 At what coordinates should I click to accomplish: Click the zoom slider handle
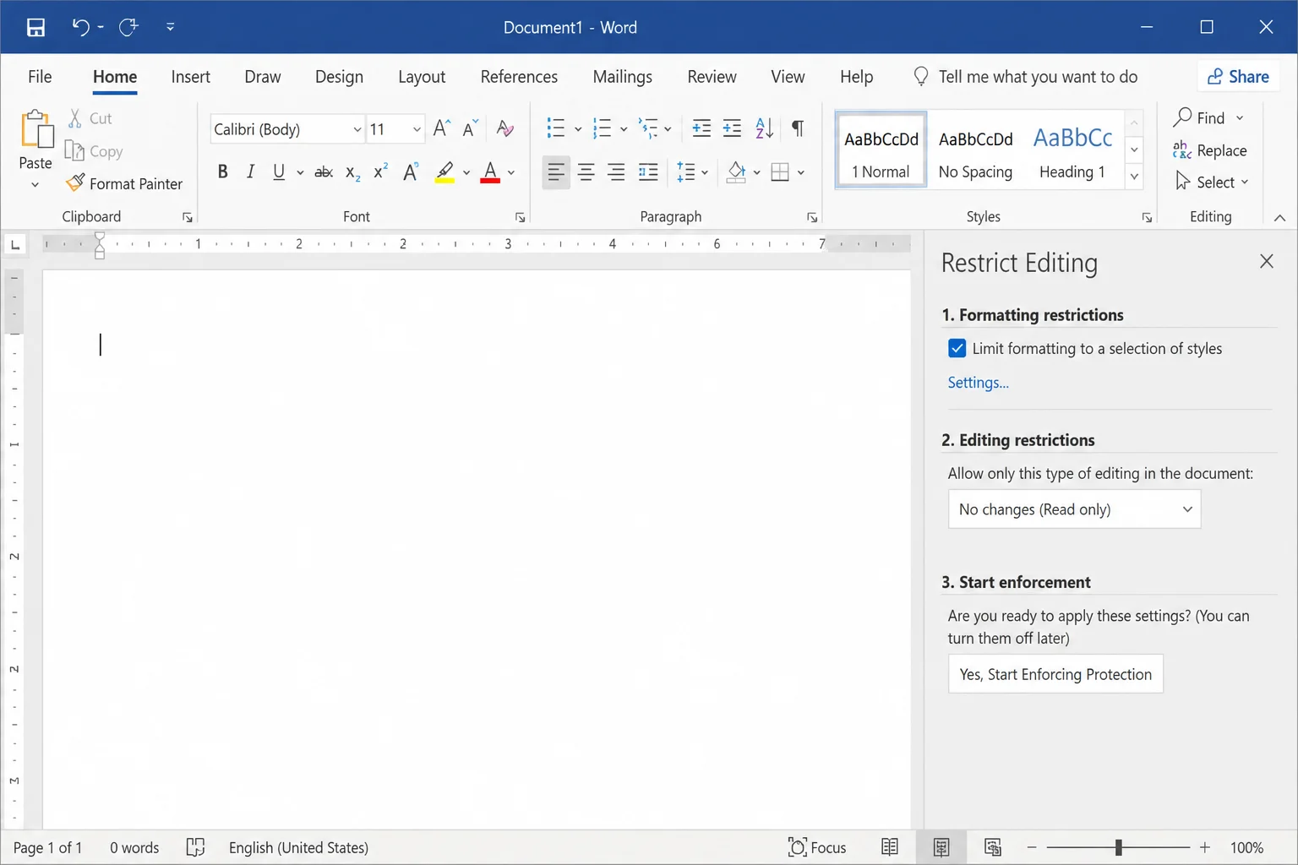point(1118,847)
